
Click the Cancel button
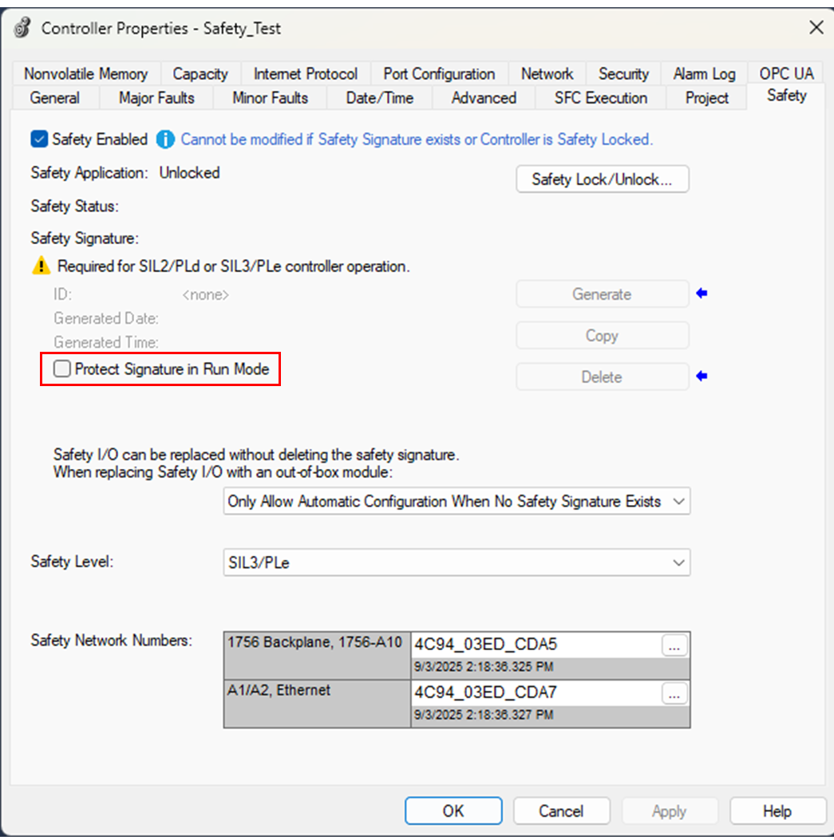tap(561, 811)
